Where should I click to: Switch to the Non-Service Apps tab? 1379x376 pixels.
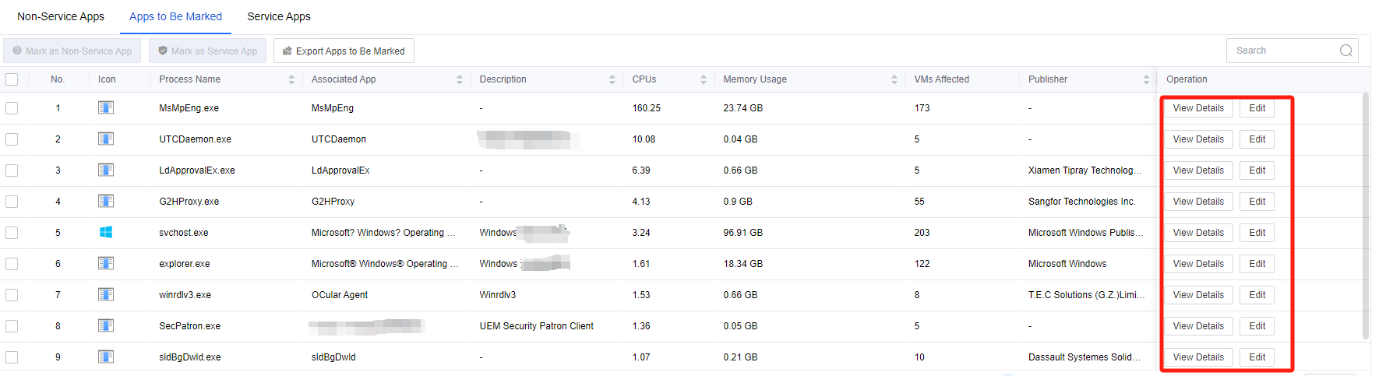[x=61, y=16]
